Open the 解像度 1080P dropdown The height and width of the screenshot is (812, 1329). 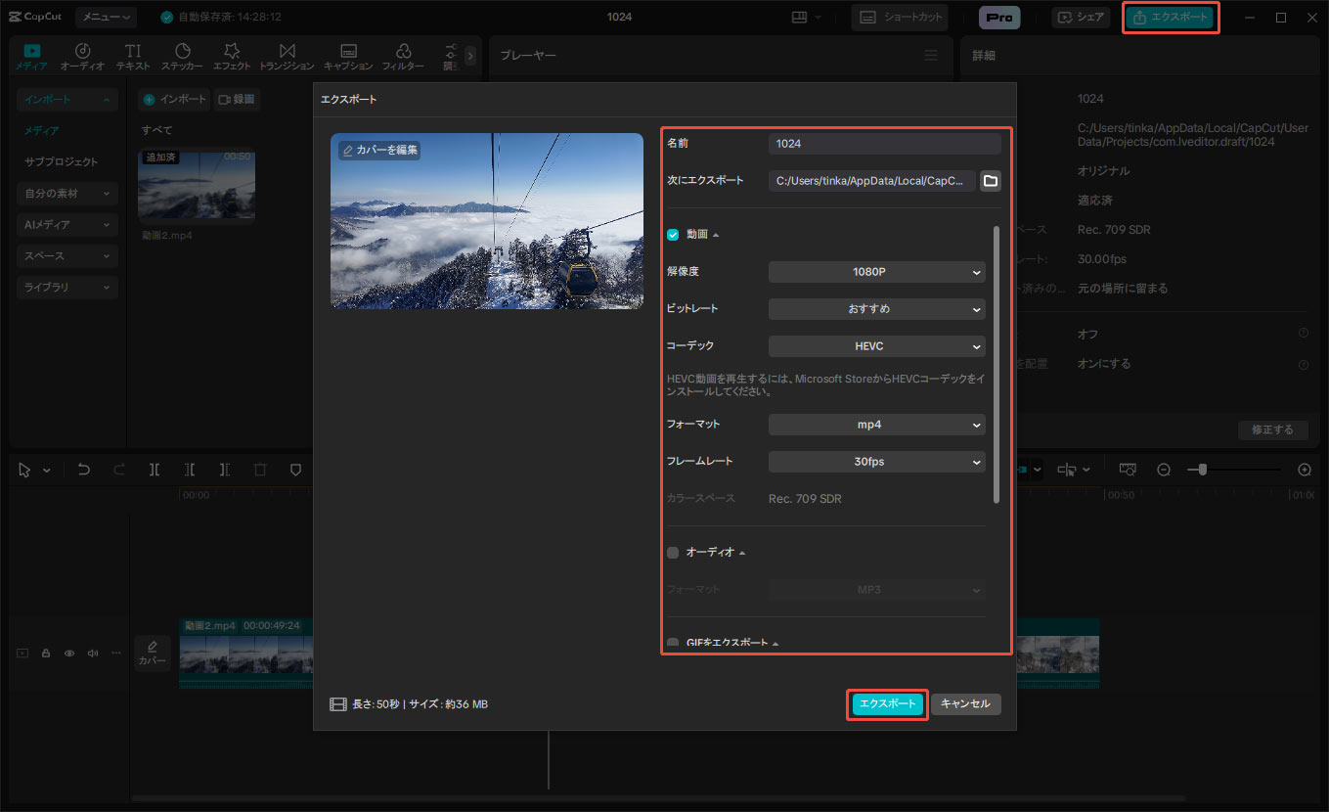(x=876, y=272)
